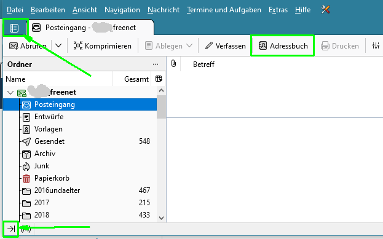This screenshot has width=383, height=239.
Task: Open the dropdown arrow next to Abrufen
Action: click(x=58, y=45)
